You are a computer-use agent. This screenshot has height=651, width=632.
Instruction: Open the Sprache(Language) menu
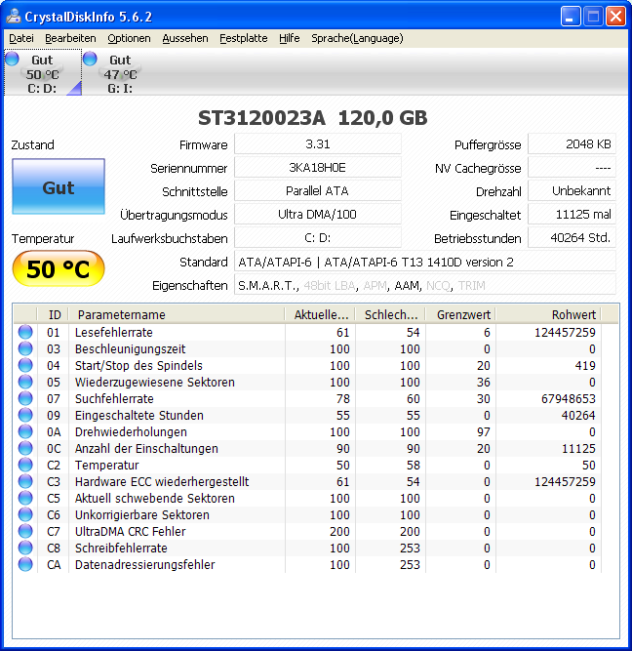[x=357, y=38]
